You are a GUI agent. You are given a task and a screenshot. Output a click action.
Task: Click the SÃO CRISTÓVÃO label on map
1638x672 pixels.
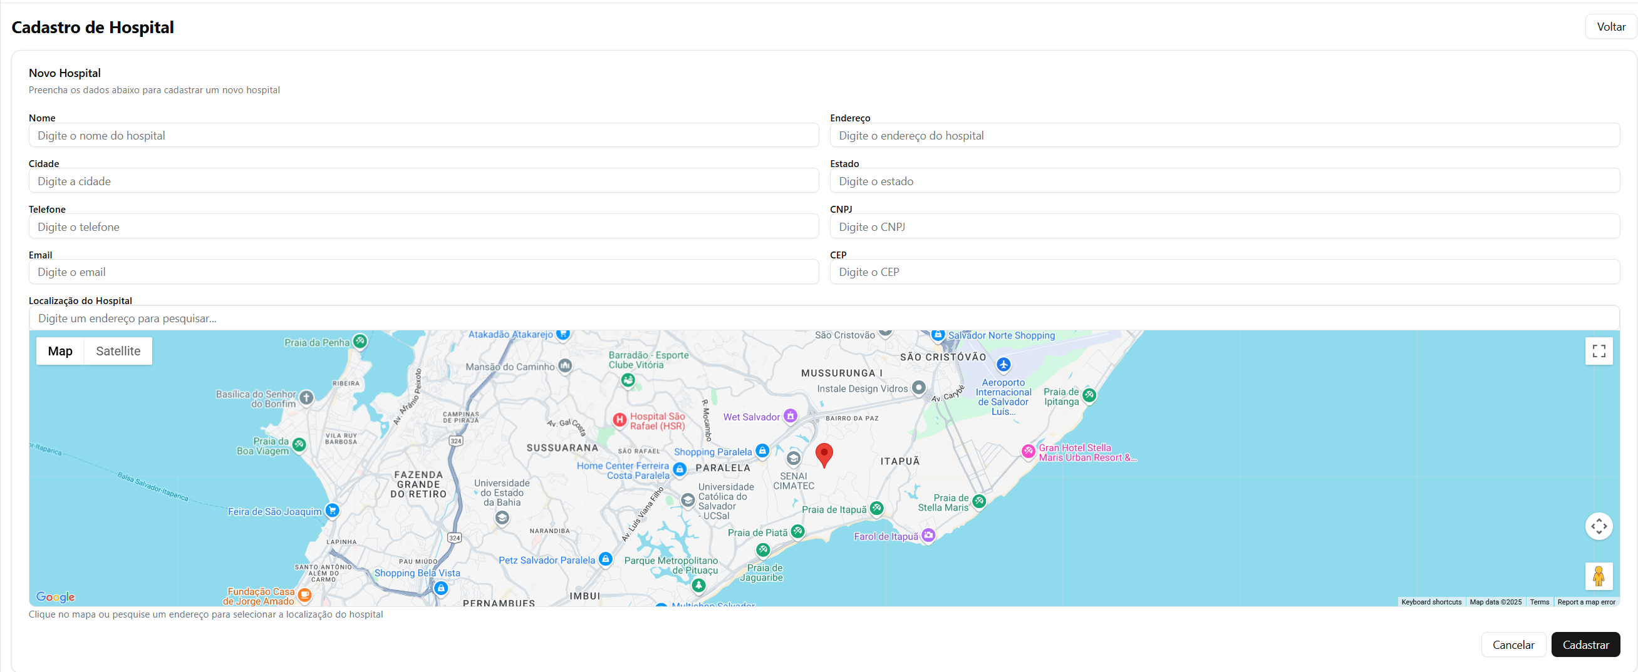[x=943, y=357]
